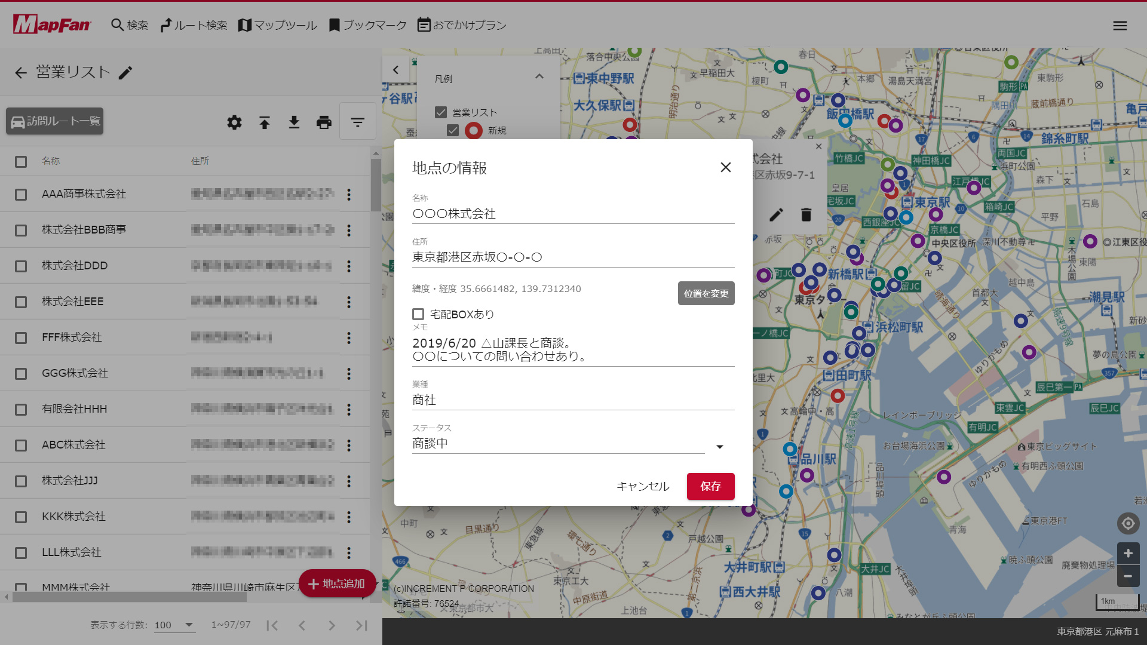Open 訪問ルート一覧 button
This screenshot has width=1147, height=645.
point(55,121)
